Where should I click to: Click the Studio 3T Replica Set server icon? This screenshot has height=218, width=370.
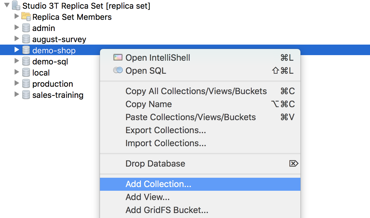point(16,6)
